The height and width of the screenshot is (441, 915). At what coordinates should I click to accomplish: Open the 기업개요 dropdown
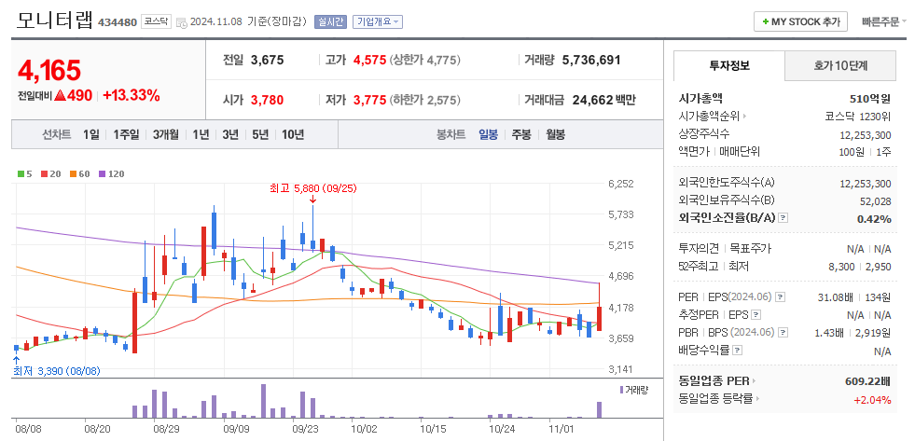pos(378,21)
